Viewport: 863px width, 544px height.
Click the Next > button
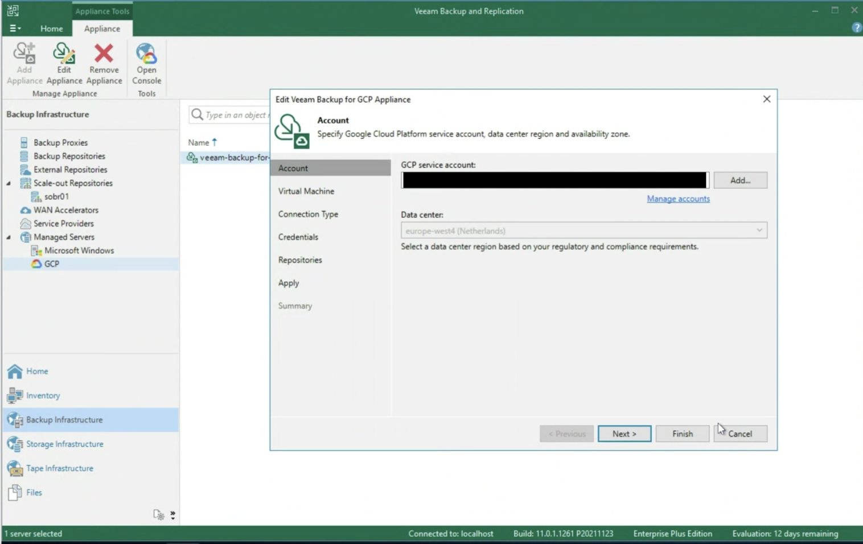coord(624,434)
